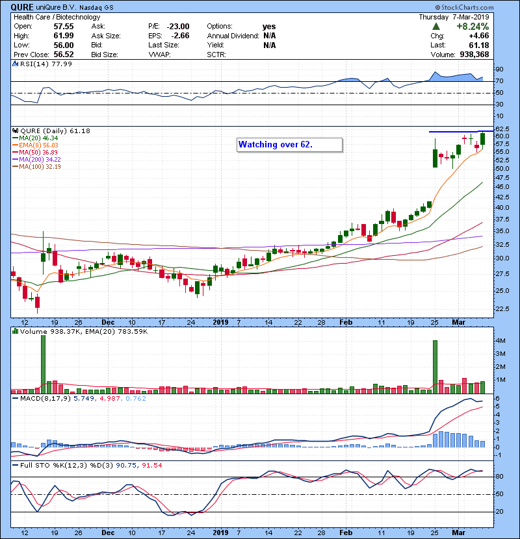Select the orange EMA(8) legend line marker
The image size is (520, 539).
(x=16, y=145)
